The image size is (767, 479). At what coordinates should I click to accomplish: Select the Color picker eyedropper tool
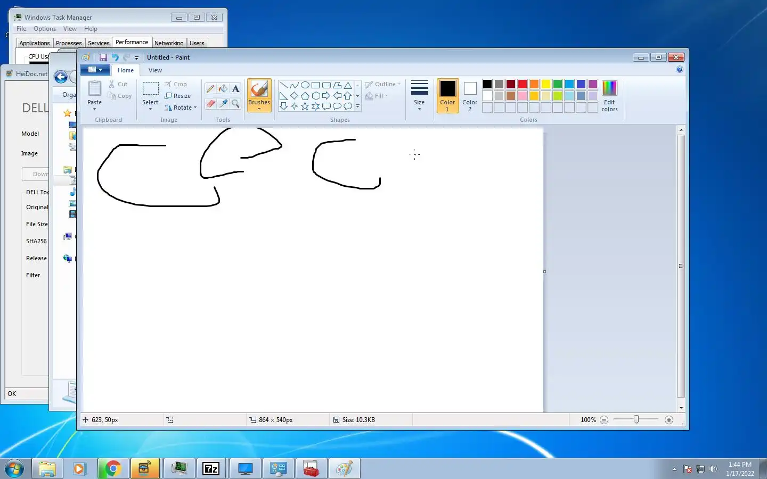pos(223,103)
